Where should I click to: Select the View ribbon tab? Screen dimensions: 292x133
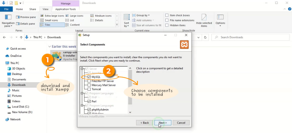click(x=46, y=9)
